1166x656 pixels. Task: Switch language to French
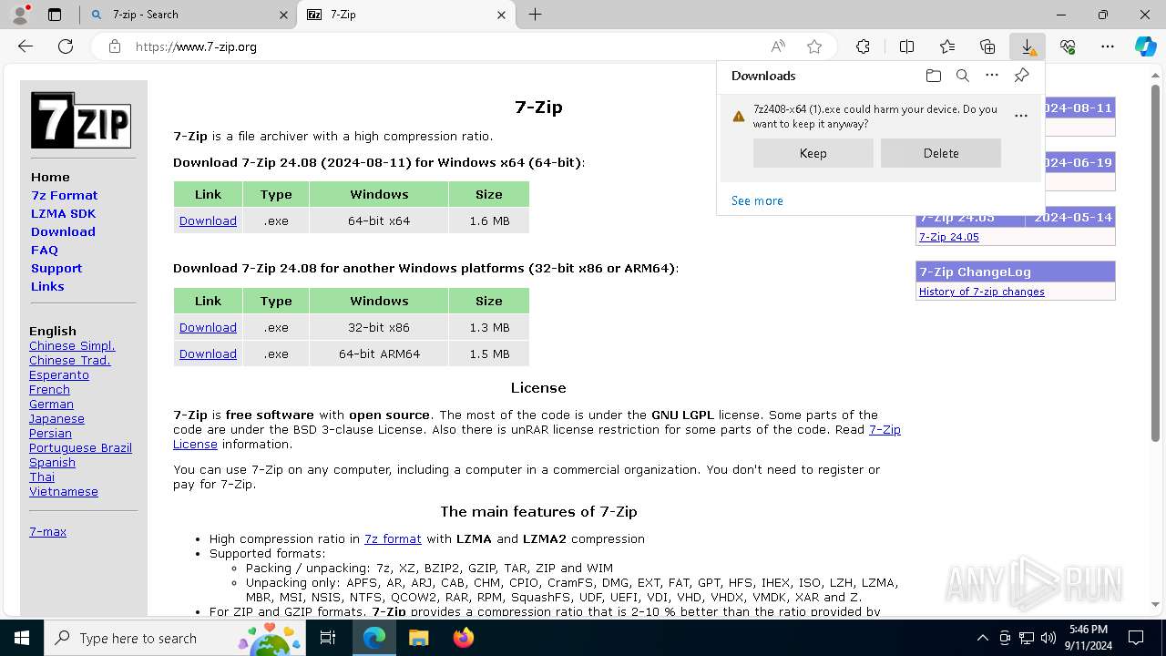[x=49, y=389]
